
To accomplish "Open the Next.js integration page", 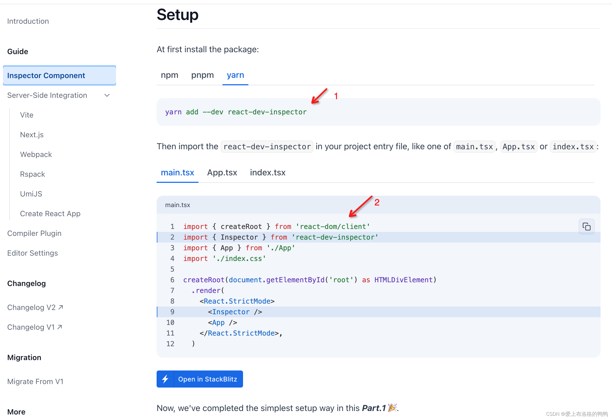I will point(32,135).
